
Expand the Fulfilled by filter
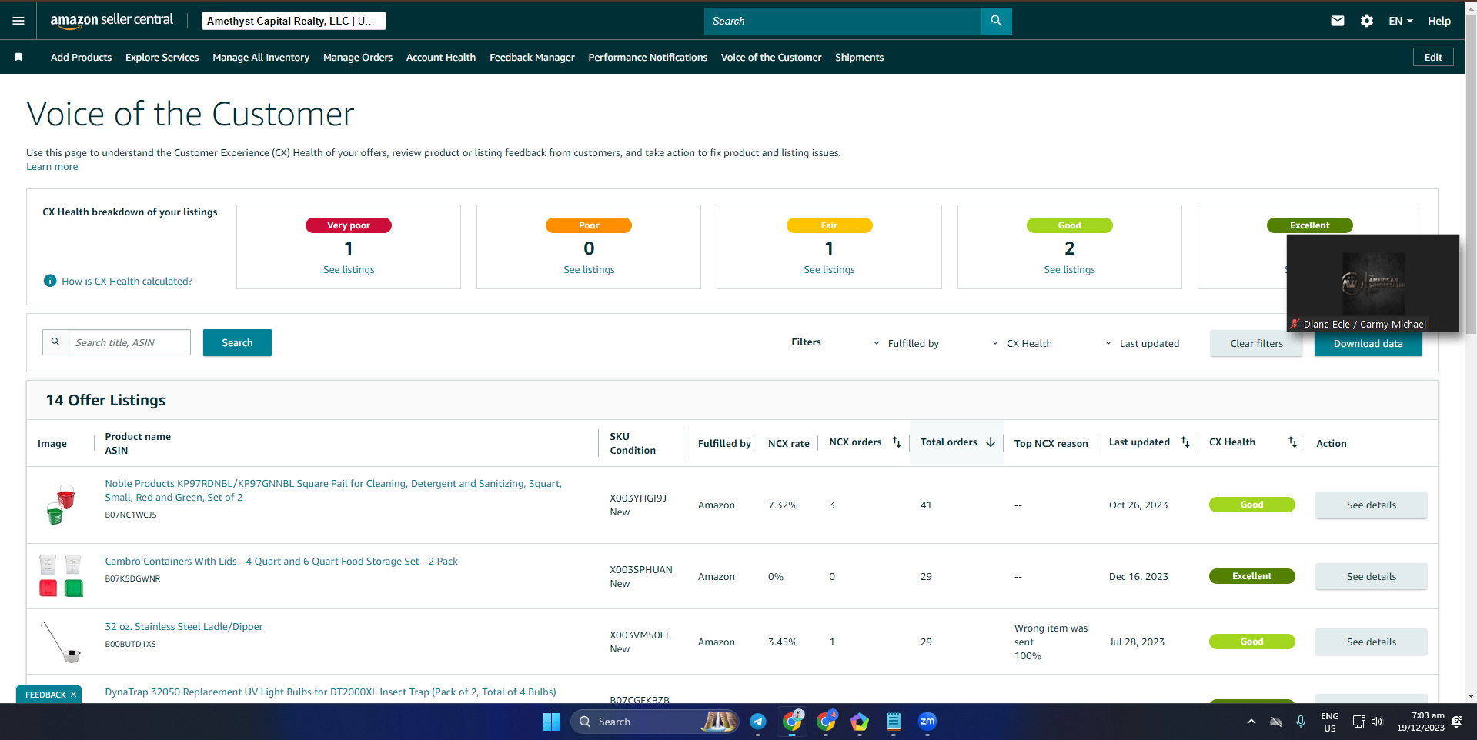click(x=906, y=343)
